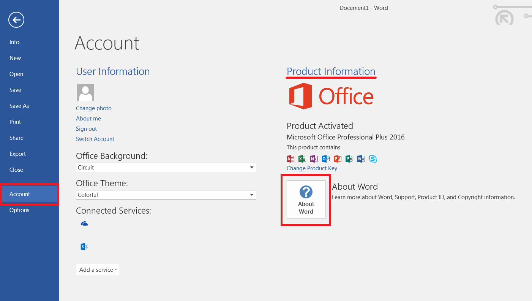Image resolution: width=532 pixels, height=301 pixels.
Task: Open the Office Theme dropdown
Action: pos(166,195)
